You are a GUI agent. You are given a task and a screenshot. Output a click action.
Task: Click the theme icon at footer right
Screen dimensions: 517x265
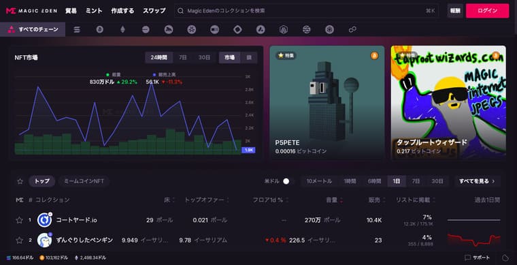click(505, 258)
